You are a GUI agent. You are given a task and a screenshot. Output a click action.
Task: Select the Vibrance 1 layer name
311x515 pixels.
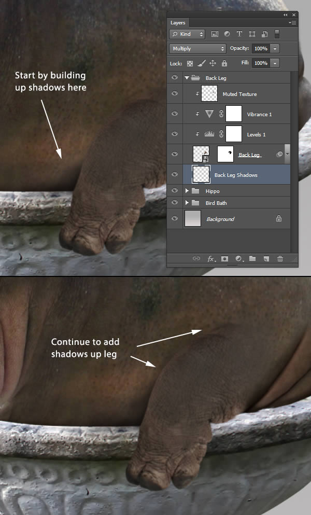(x=260, y=114)
